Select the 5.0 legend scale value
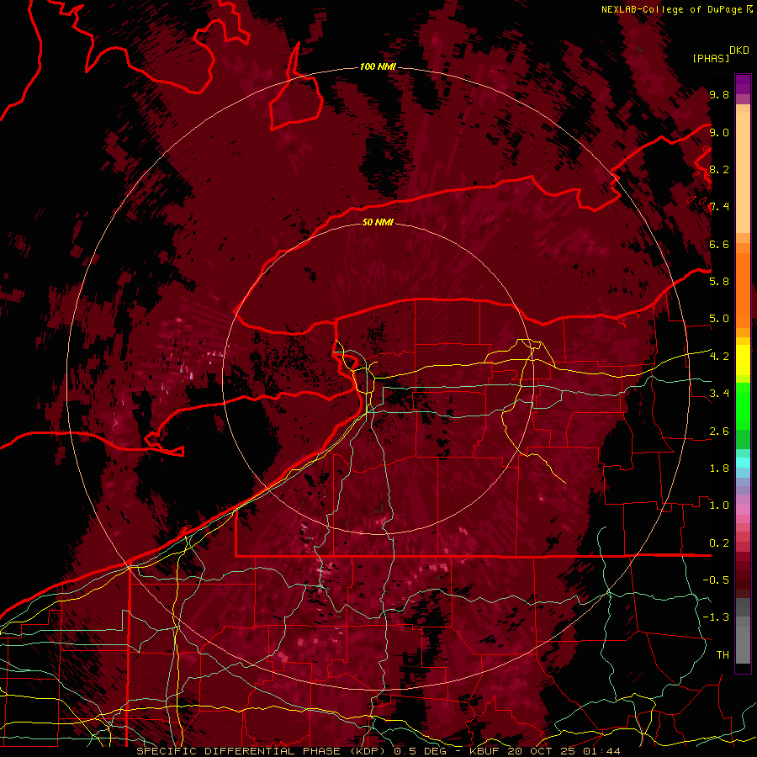 click(719, 319)
